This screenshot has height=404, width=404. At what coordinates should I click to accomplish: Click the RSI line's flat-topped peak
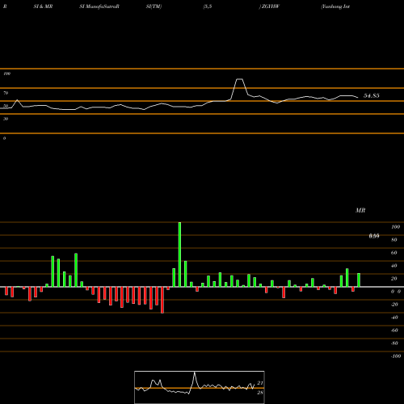coord(239,79)
